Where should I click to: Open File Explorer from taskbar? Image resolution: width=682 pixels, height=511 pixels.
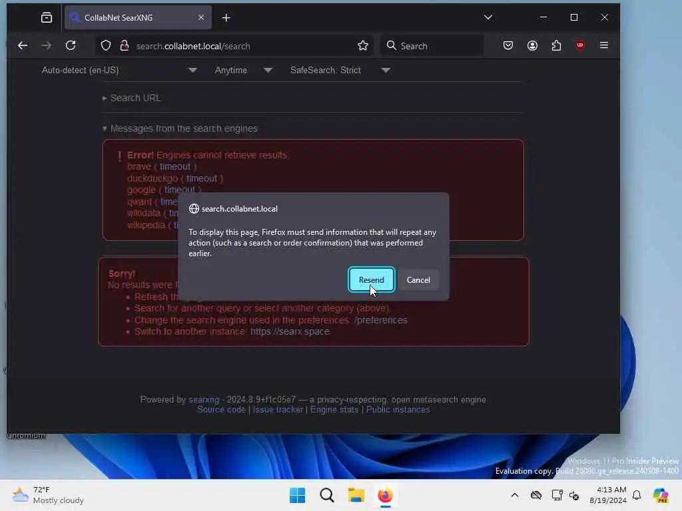click(x=356, y=495)
